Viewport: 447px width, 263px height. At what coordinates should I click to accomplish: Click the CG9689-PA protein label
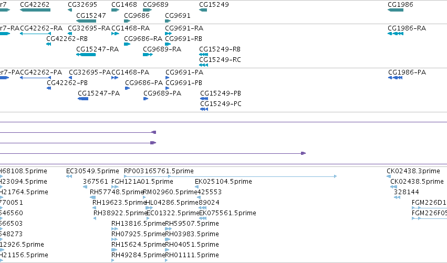tap(162, 93)
